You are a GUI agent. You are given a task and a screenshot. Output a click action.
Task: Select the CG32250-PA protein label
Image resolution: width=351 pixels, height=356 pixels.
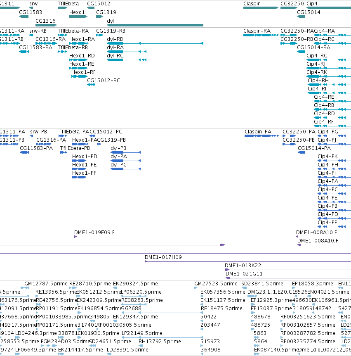pyautogui.click(x=299, y=132)
